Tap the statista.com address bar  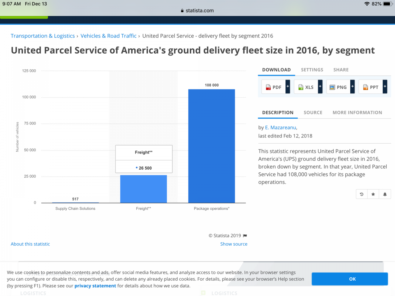197,10
